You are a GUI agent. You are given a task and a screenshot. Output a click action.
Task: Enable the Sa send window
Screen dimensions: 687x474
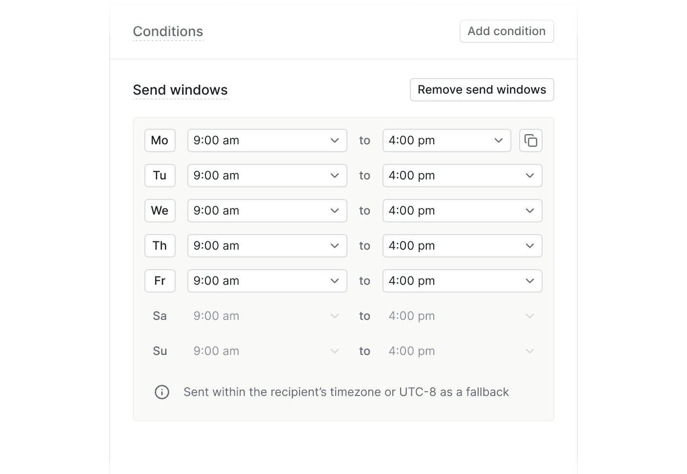[160, 316]
